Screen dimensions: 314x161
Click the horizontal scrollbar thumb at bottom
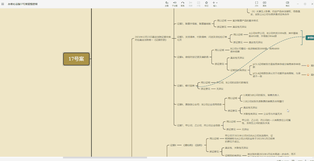click(105, 158)
